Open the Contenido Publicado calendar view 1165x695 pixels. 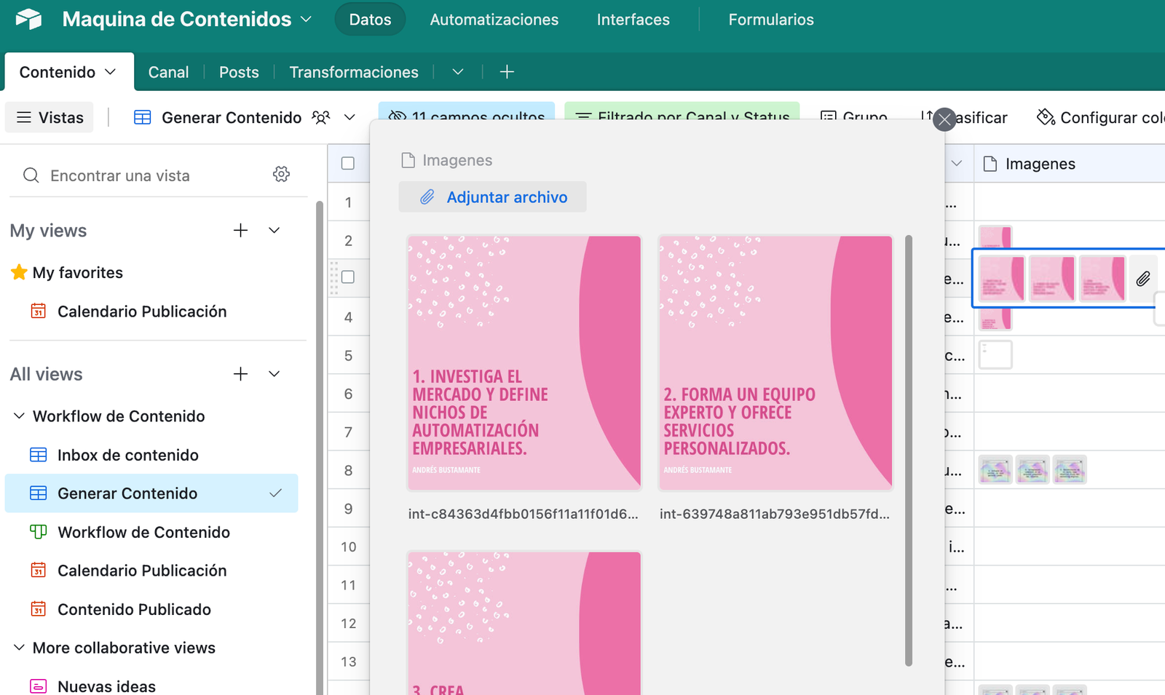(x=134, y=609)
